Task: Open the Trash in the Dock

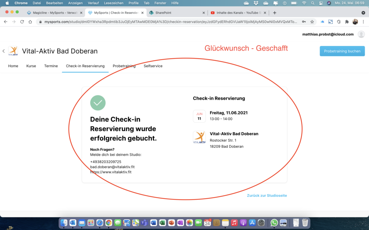Action: [x=305, y=223]
